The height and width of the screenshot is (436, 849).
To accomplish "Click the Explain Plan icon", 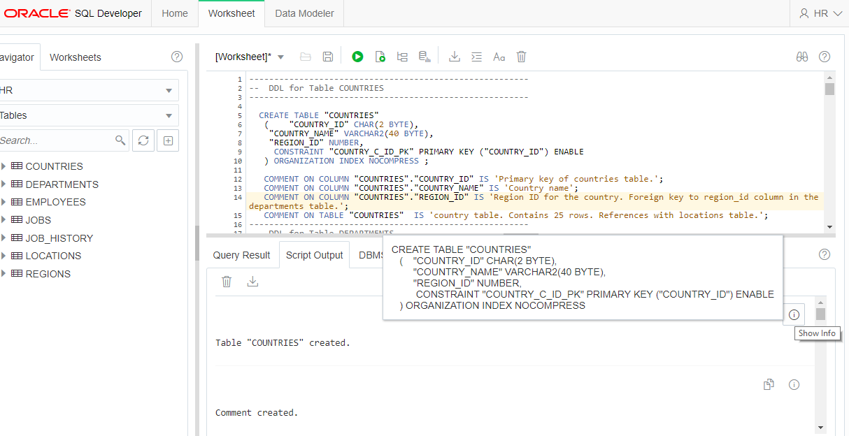I will pos(402,57).
